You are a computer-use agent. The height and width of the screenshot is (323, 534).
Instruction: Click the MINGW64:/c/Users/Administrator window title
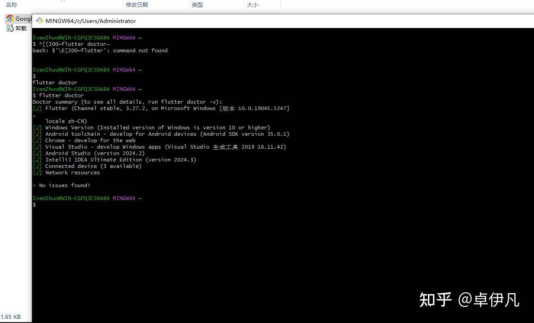coord(90,21)
